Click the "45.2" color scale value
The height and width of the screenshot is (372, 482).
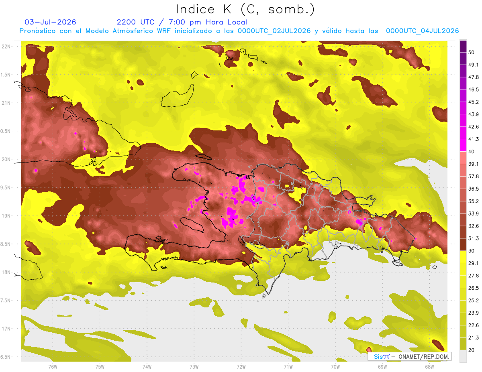[x=473, y=102]
